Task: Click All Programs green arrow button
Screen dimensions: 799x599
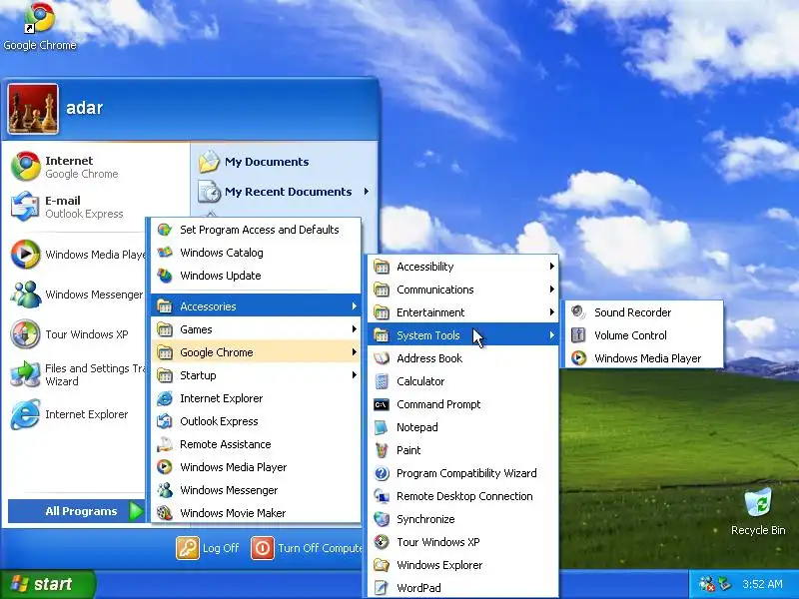Action: point(136,511)
